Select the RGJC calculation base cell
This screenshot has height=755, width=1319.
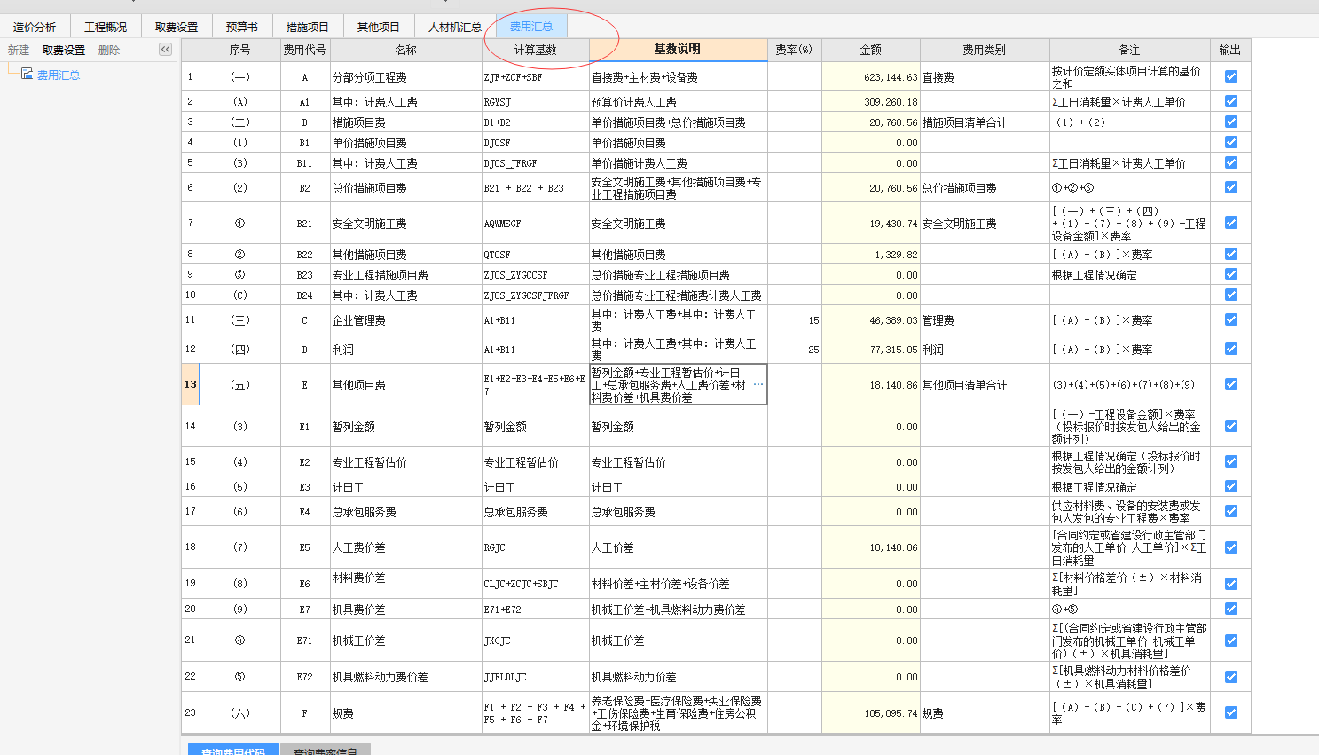(x=536, y=547)
